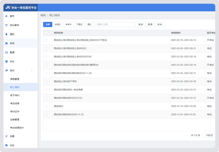This screenshot has height=152, width=219.
Task: Switch to the 审核中 filter tab
Action: point(69,25)
